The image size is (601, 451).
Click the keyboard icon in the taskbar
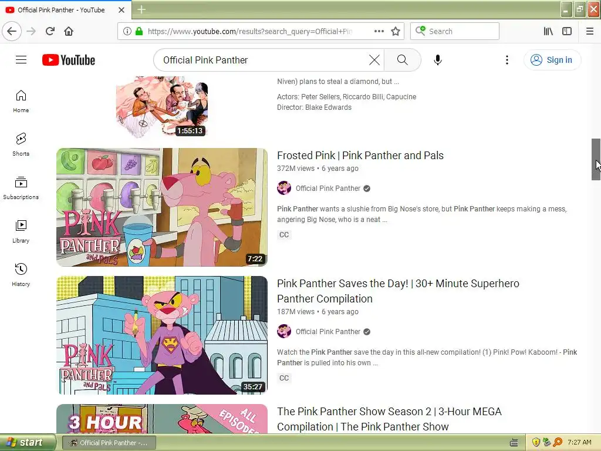(x=514, y=443)
